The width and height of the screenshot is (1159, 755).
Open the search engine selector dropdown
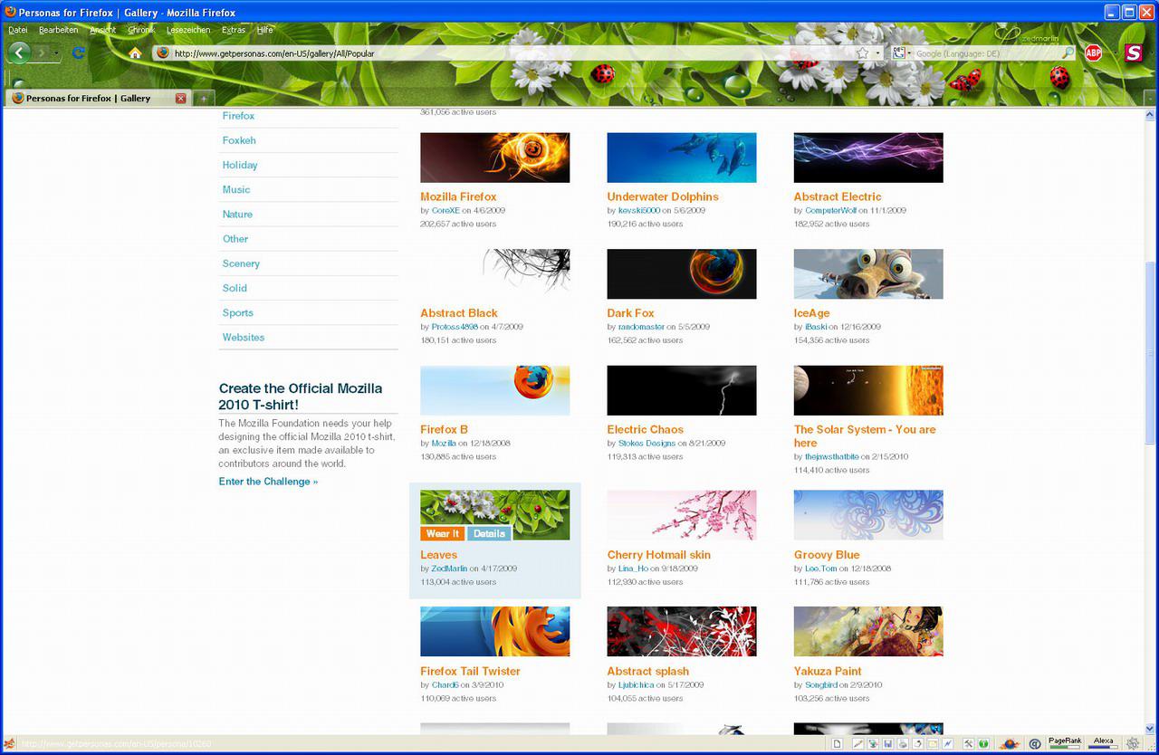coord(901,53)
